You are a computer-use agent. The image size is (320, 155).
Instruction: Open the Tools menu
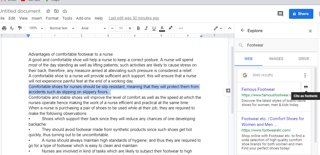click(x=67, y=18)
